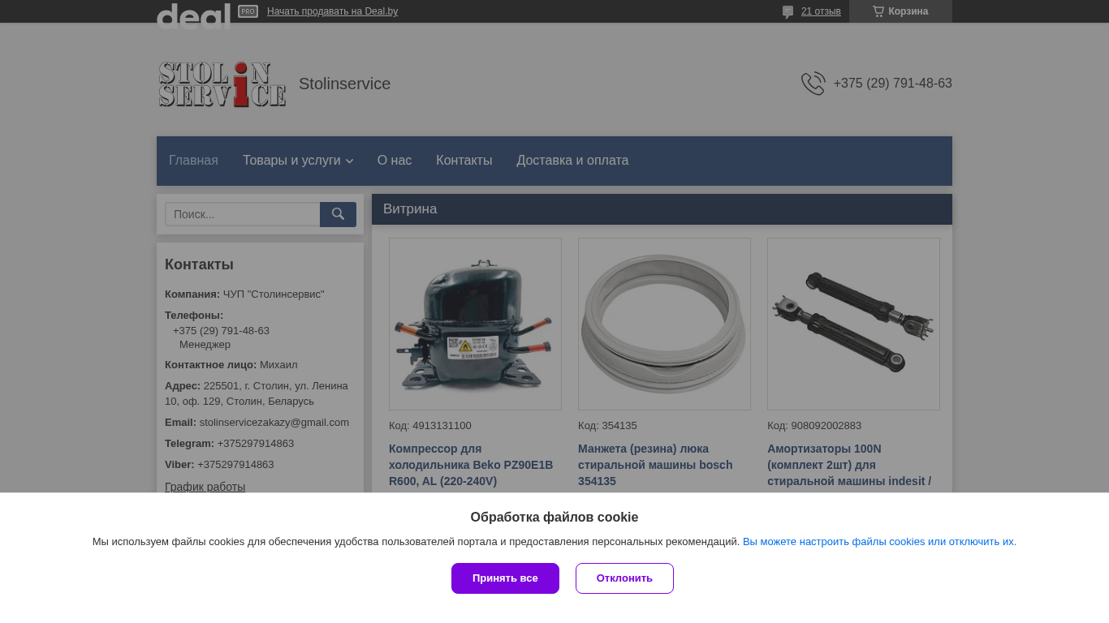This screenshot has height=623, width=1109.
Task: Click product code Код: 4913131100
Action: coord(430,426)
